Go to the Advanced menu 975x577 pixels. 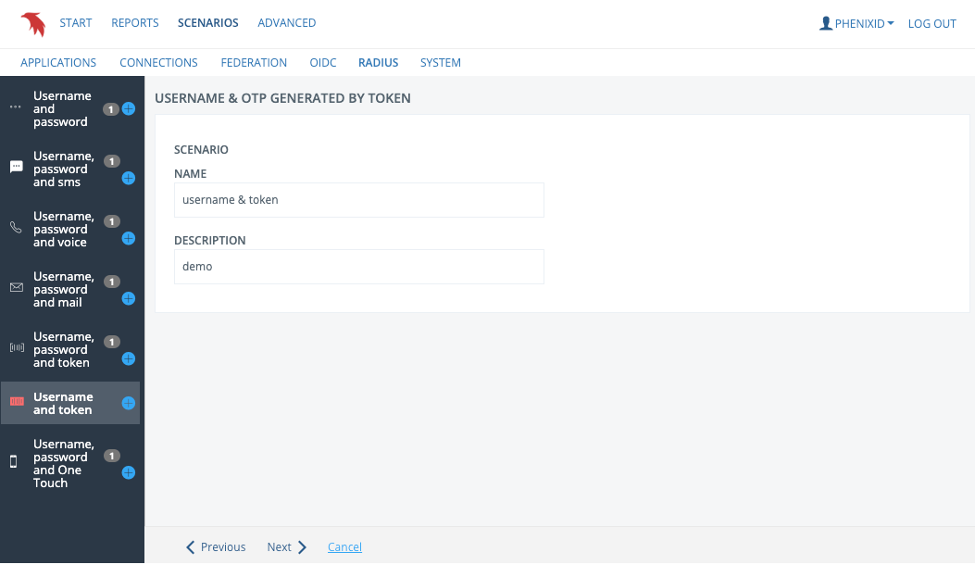(x=286, y=23)
